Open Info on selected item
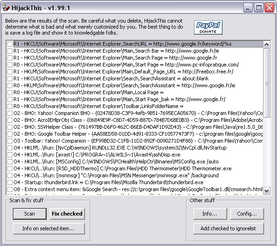 [x=48, y=228]
